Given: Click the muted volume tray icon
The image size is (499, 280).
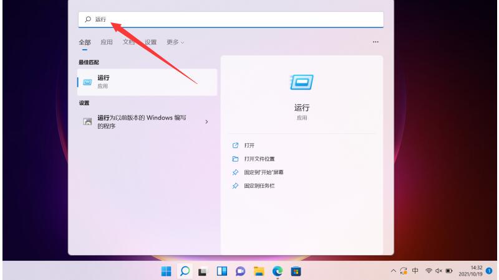Looking at the screenshot, I should pos(438,271).
